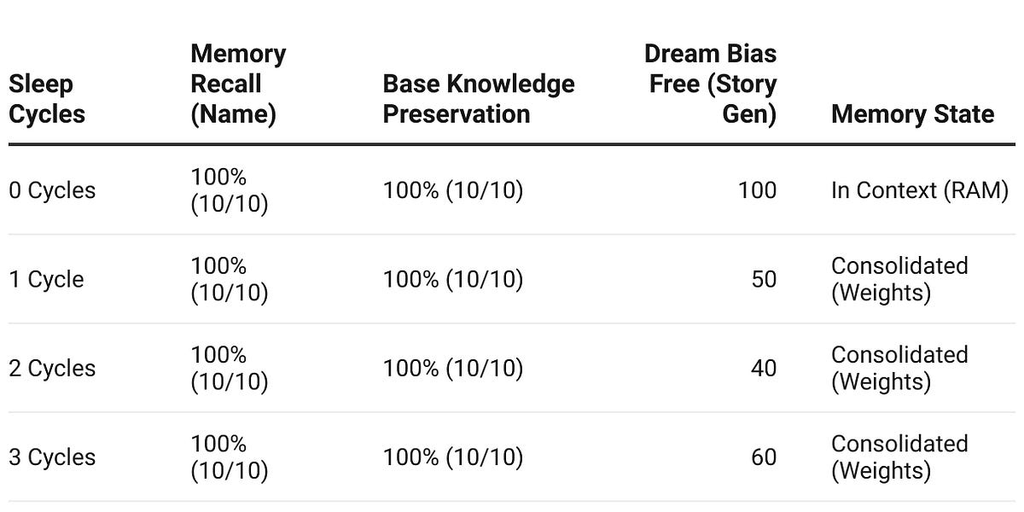Select base knowledge cell in 3 Cycles row
This screenshot has height=512, width=1024.
(x=452, y=457)
